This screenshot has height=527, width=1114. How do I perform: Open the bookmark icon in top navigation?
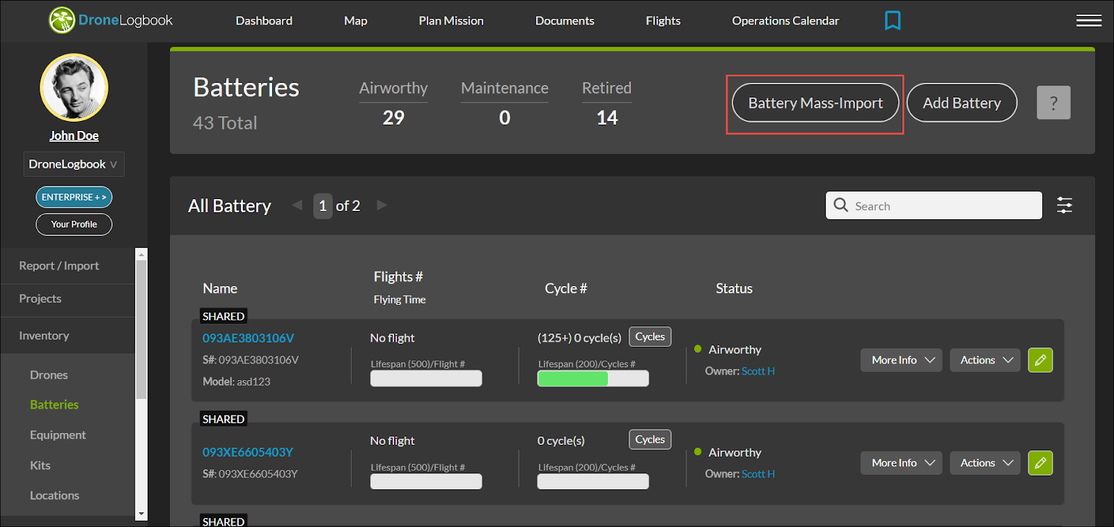coord(893,20)
